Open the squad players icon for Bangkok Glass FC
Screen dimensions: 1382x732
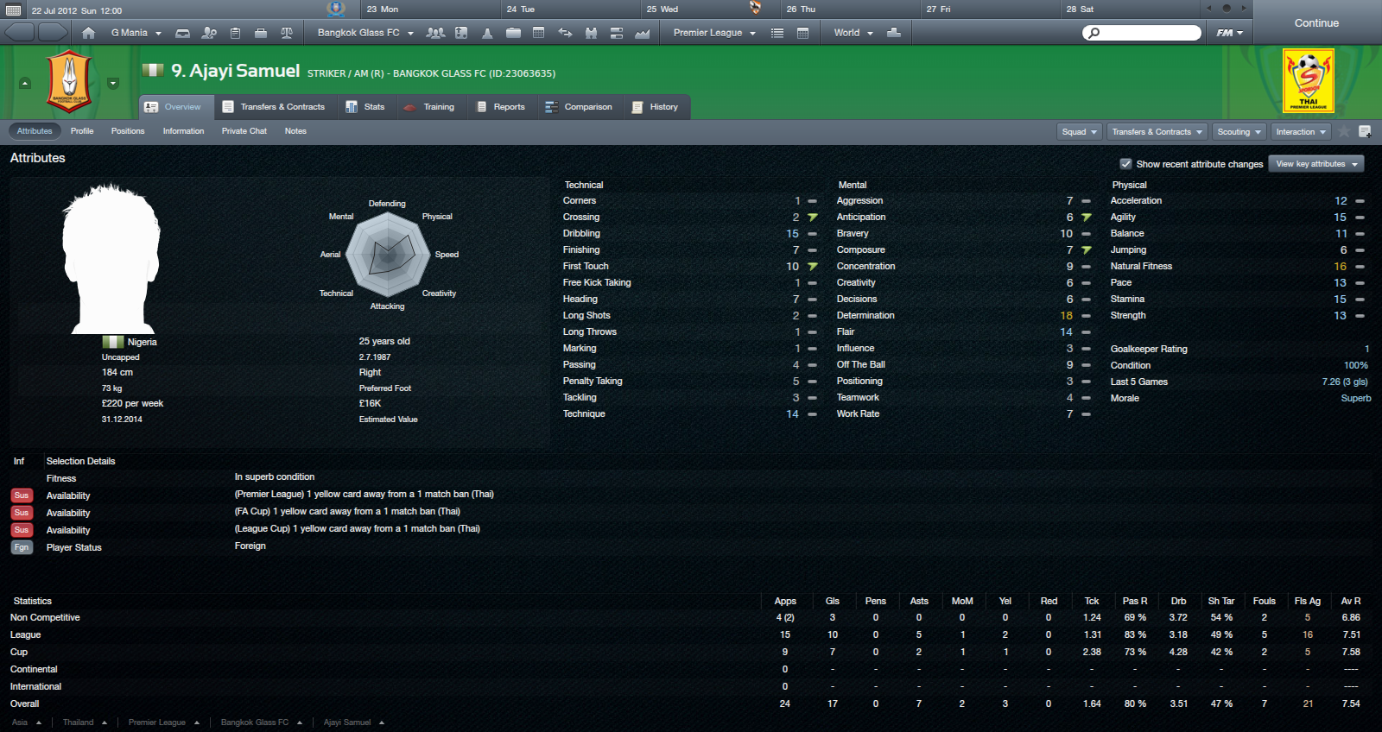435,33
